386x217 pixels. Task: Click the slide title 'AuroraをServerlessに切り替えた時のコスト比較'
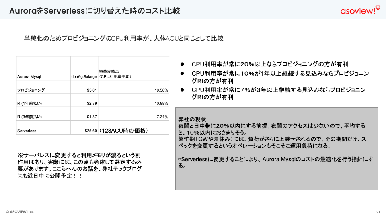(95, 11)
